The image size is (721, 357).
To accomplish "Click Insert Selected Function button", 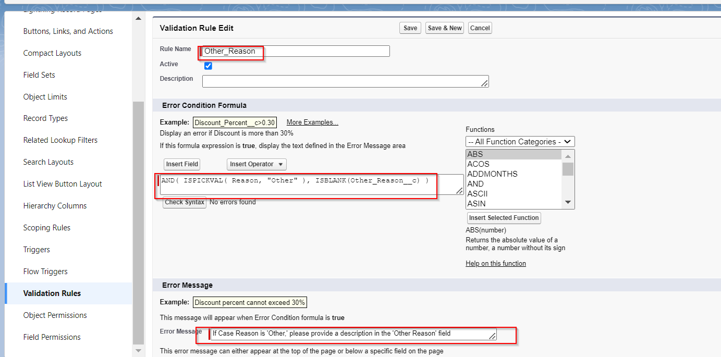I will (x=504, y=218).
